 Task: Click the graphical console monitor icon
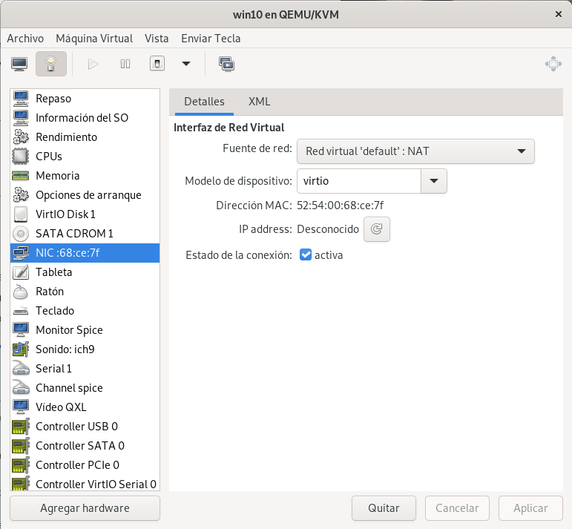[x=20, y=64]
